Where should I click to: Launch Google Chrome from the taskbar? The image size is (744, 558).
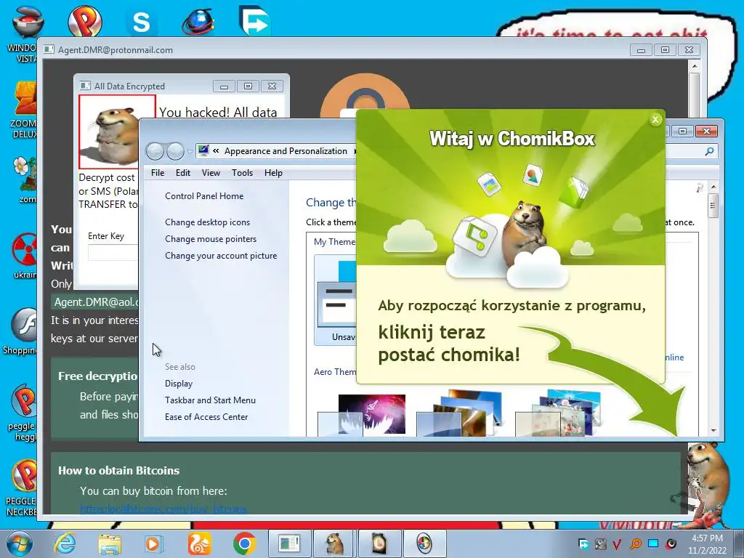tap(245, 543)
